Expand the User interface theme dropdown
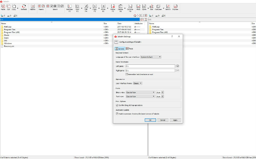 tap(138, 83)
